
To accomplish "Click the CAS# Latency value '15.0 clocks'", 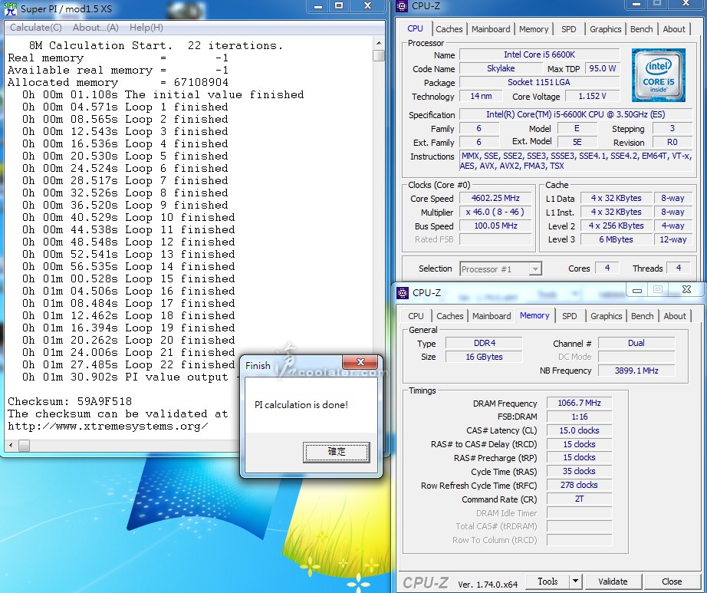I will (x=579, y=430).
